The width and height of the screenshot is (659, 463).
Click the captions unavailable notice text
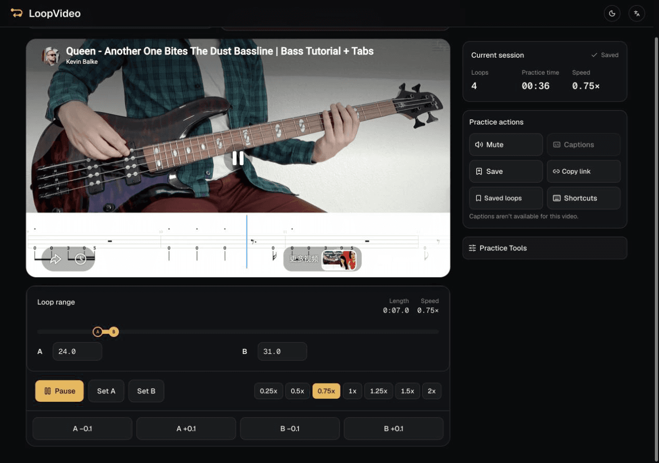click(x=523, y=216)
